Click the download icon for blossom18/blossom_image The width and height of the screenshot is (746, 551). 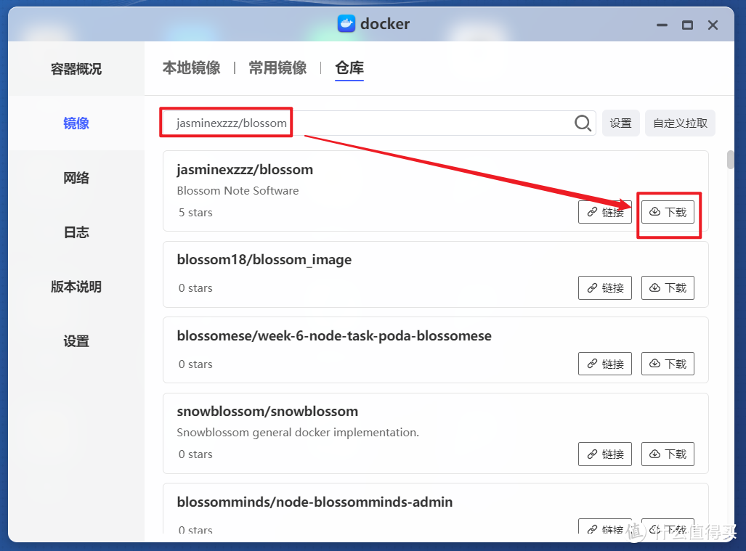pyautogui.click(x=668, y=287)
